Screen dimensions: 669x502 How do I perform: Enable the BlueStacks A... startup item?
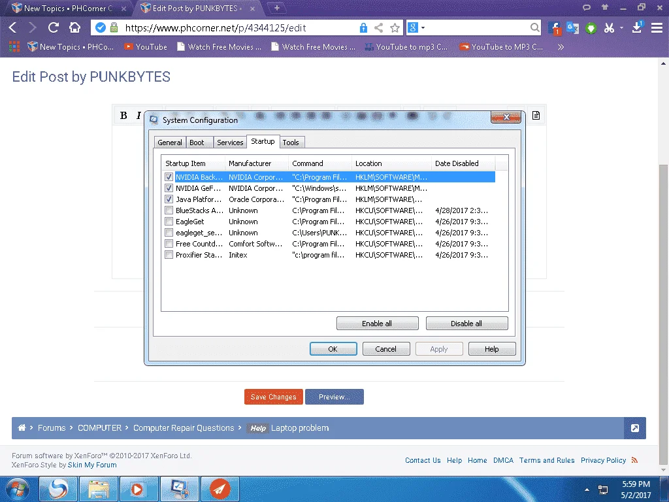[169, 210]
